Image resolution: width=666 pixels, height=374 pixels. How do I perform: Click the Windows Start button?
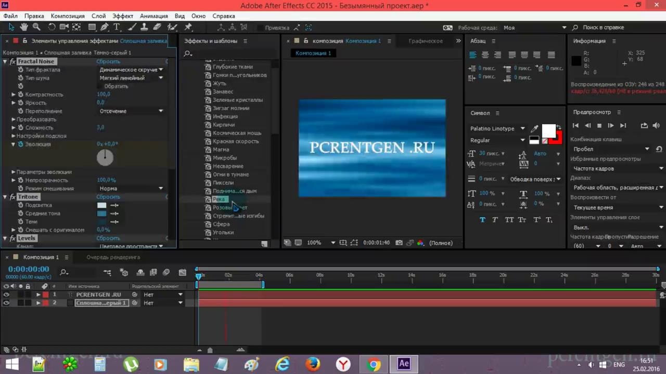pyautogui.click(x=12, y=365)
